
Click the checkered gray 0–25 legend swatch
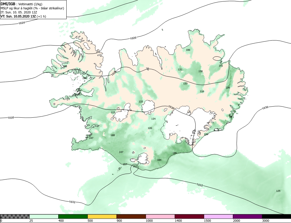[15, 216]
